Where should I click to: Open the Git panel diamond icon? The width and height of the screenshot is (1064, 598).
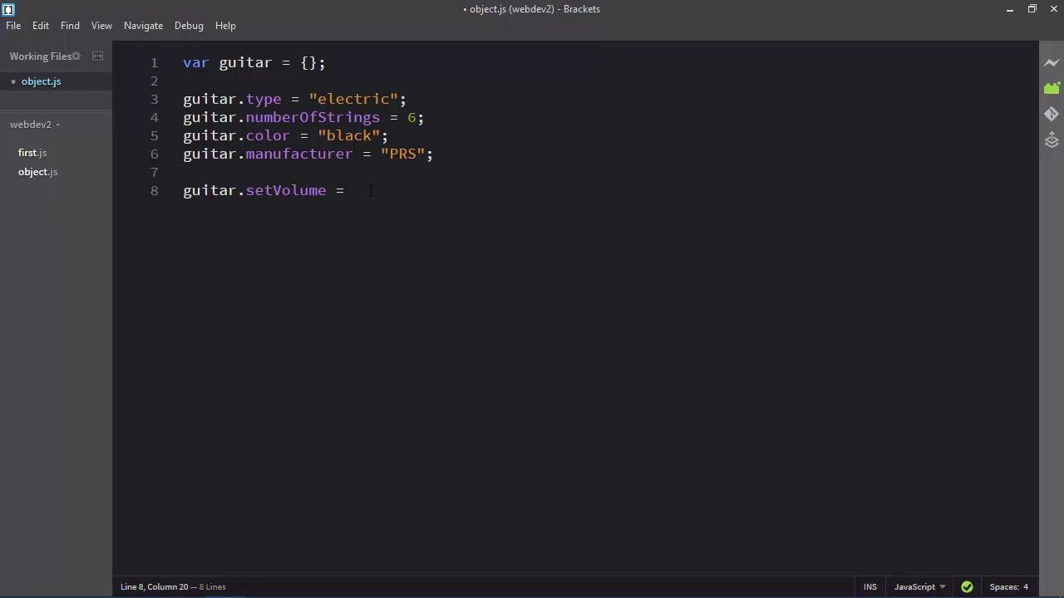click(x=1052, y=114)
